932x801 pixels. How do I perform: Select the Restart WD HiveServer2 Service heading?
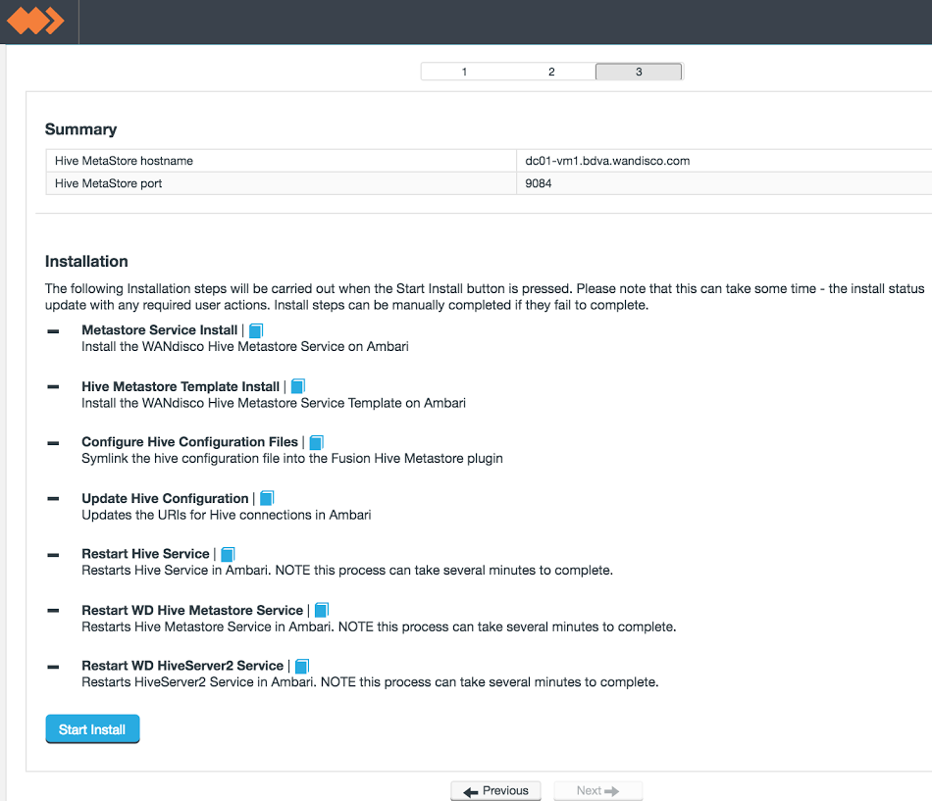click(x=182, y=666)
